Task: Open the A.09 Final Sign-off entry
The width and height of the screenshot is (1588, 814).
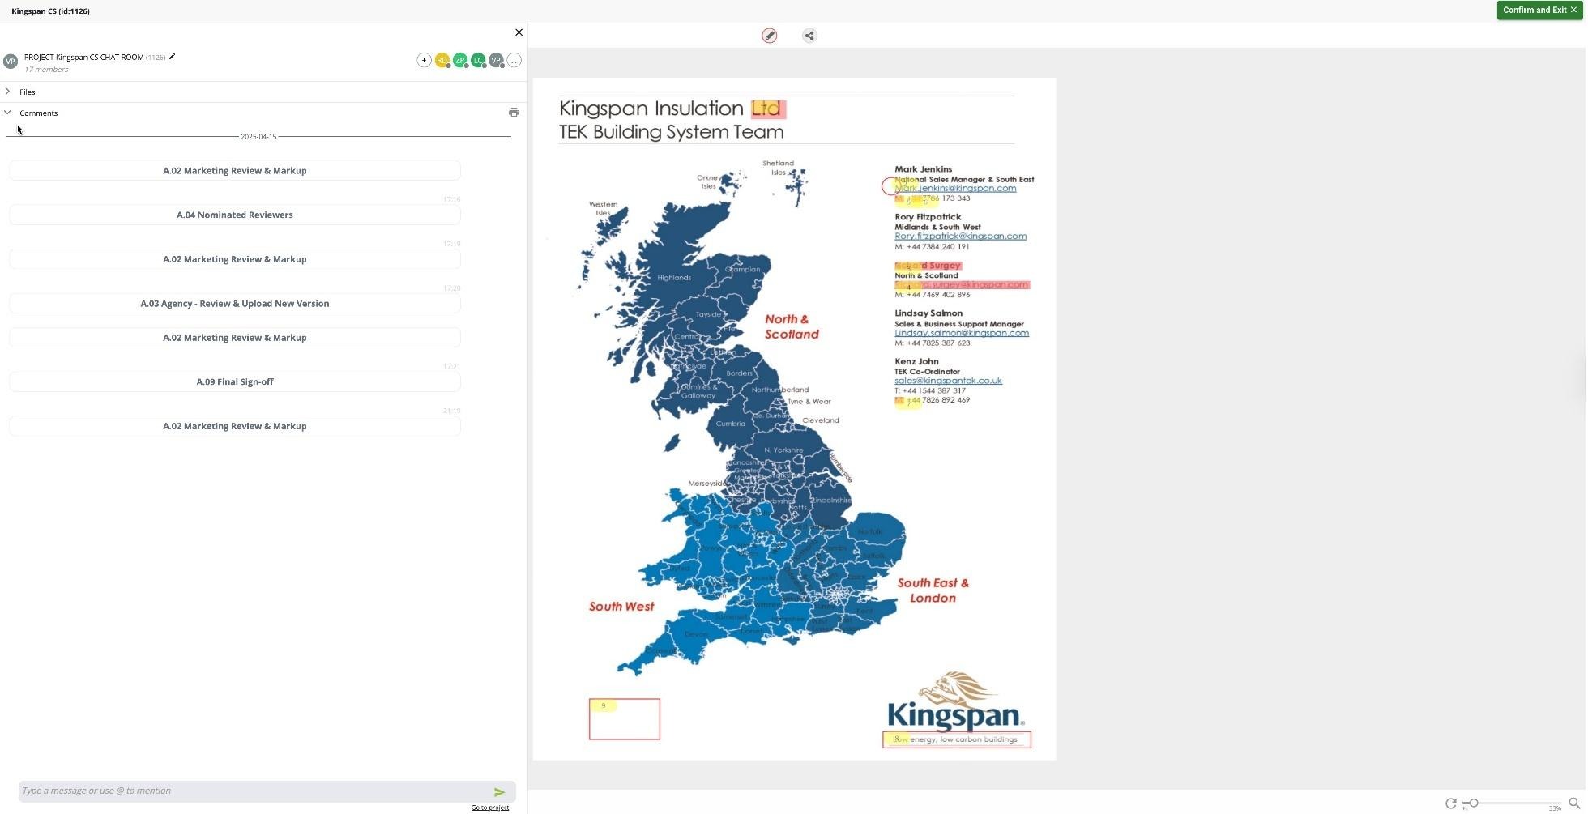Action: pos(235,382)
